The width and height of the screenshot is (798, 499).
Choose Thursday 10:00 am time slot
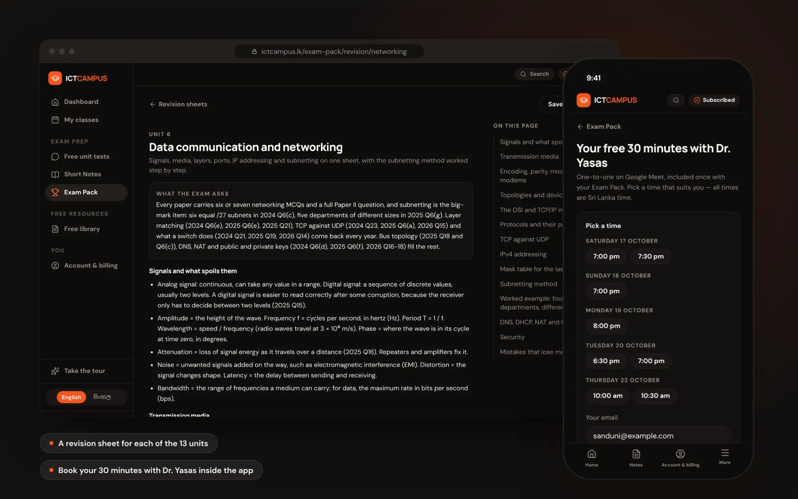pos(608,396)
